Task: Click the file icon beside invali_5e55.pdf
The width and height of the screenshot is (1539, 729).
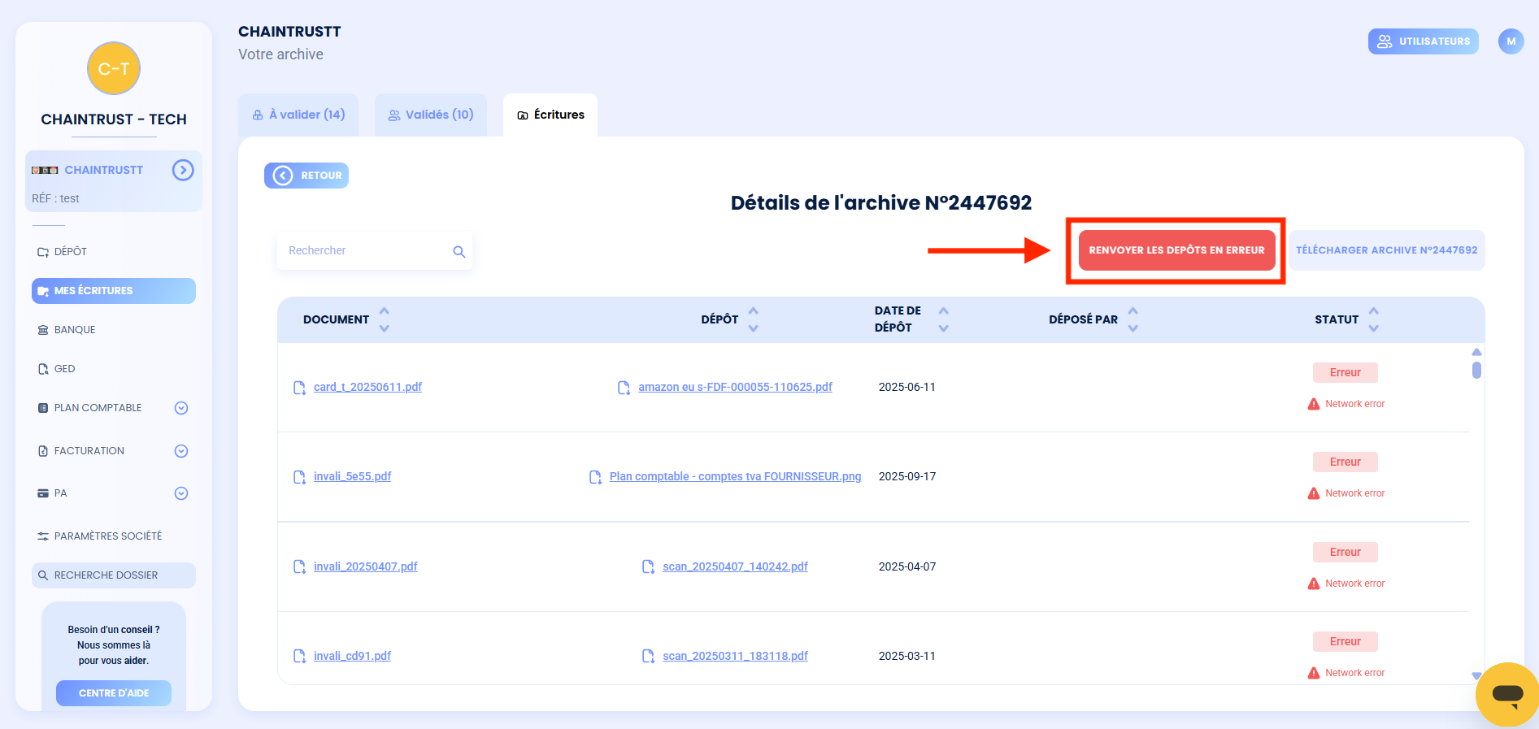Action: pyautogui.click(x=299, y=477)
